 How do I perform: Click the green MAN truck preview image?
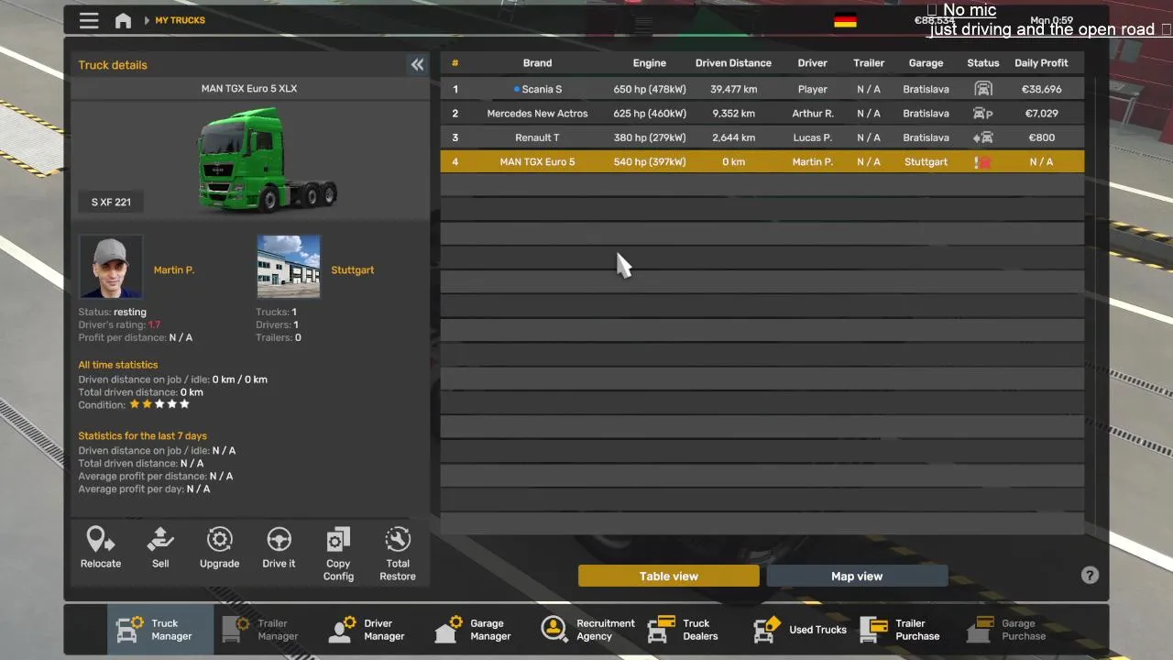coord(267,159)
